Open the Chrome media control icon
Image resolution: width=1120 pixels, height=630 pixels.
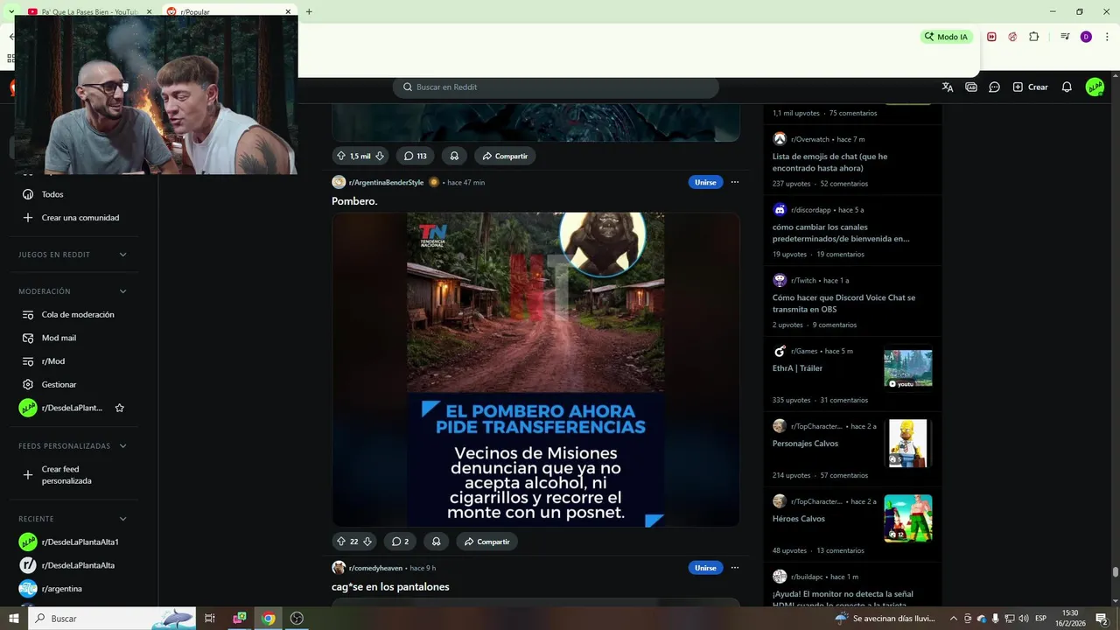coord(1065,37)
